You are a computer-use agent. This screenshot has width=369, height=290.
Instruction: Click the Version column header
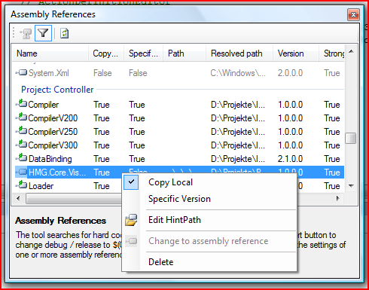pyautogui.click(x=296, y=53)
